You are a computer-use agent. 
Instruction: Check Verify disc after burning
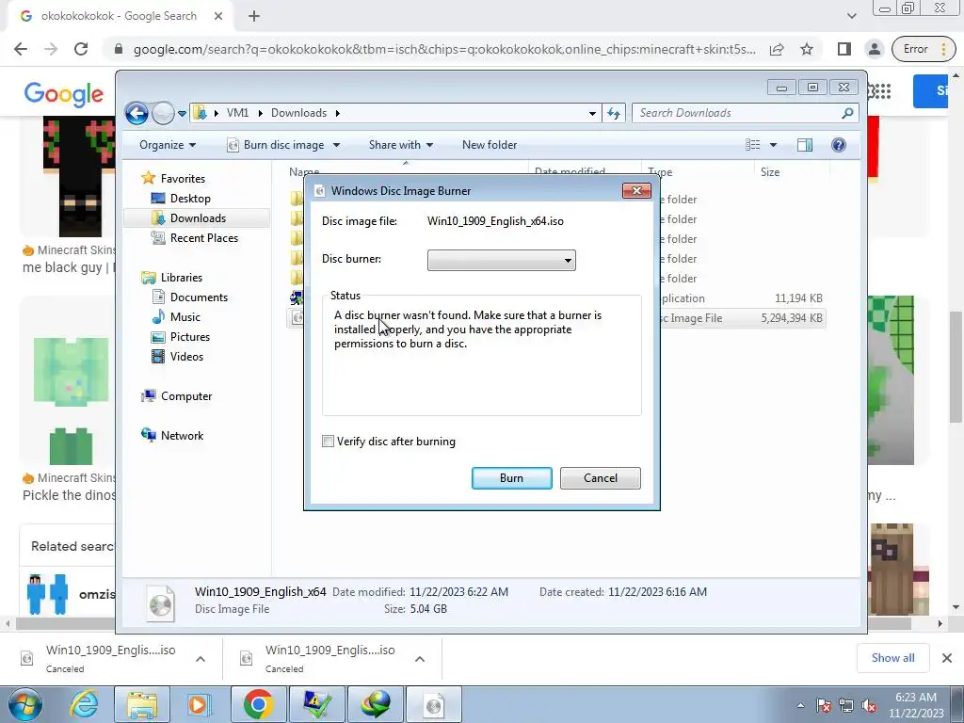pos(329,442)
